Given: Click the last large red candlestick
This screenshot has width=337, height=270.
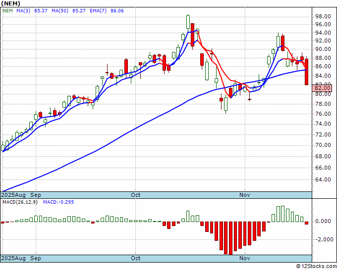Looking at the screenshot, I should [307, 72].
